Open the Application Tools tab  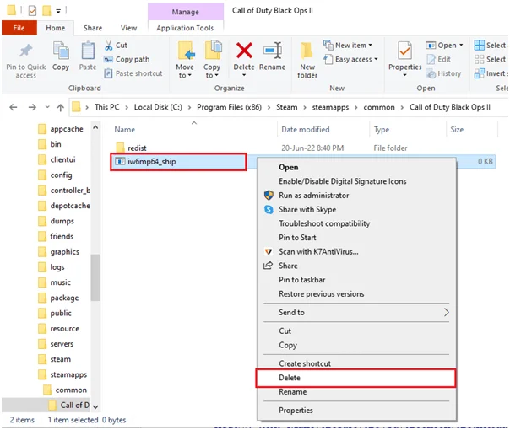coord(185,28)
